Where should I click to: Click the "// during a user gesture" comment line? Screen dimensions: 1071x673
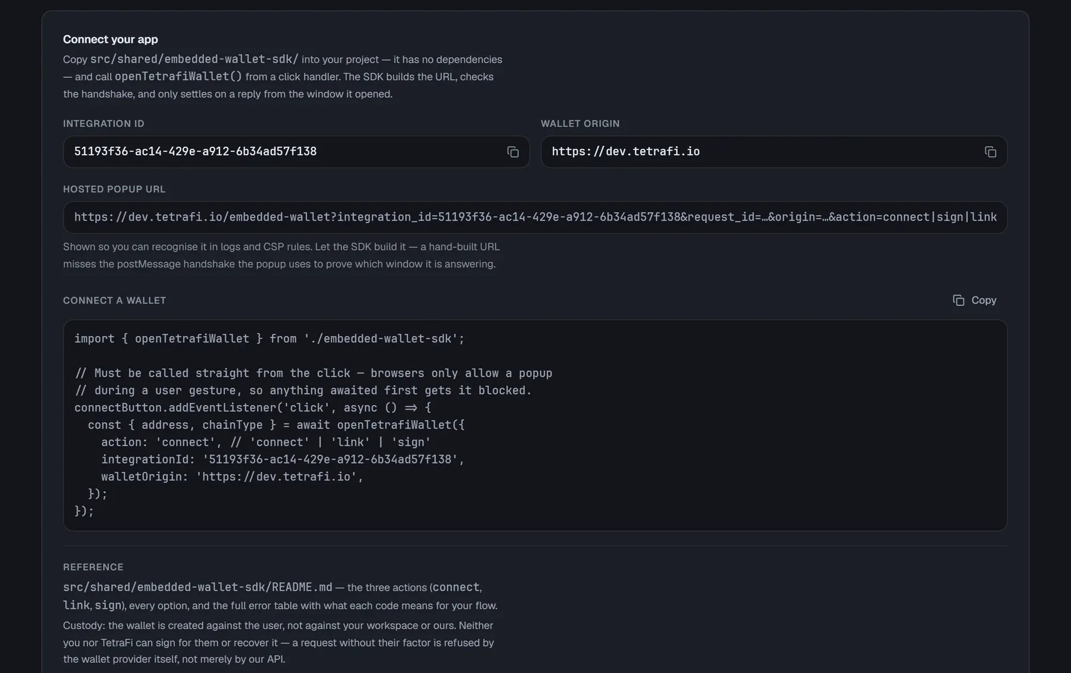point(303,391)
